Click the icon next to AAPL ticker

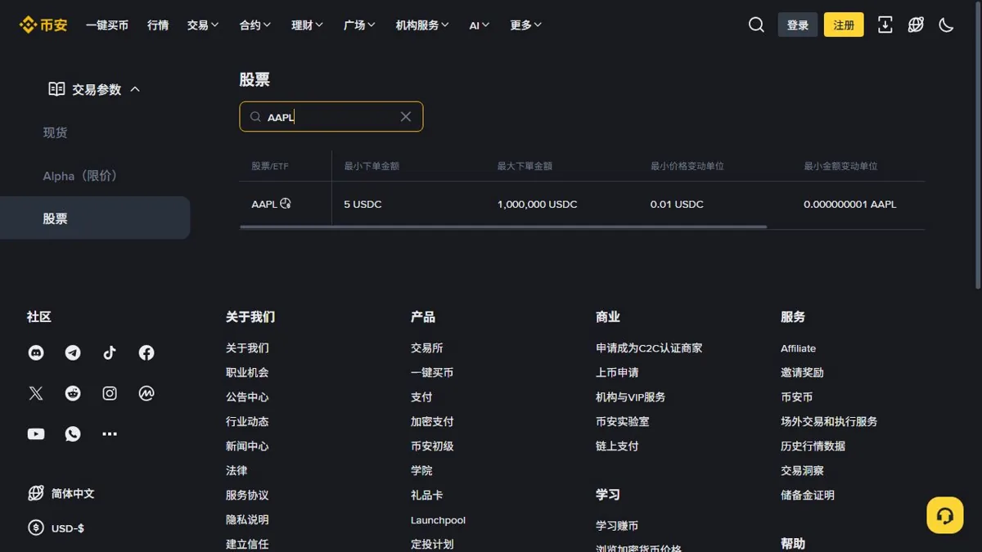[286, 204]
